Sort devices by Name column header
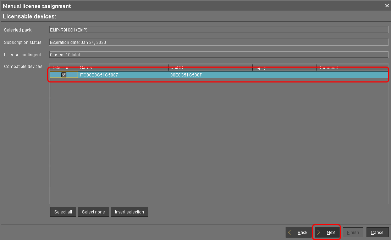The image size is (391, 240). [123, 68]
